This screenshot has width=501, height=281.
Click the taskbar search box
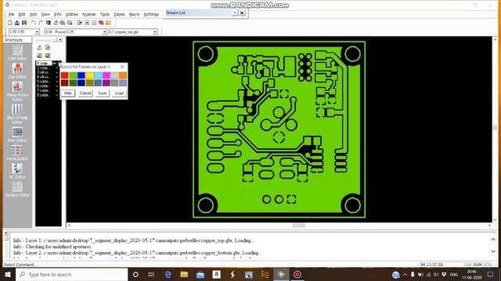71,274
